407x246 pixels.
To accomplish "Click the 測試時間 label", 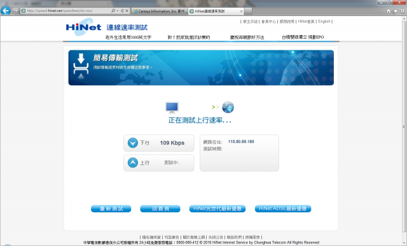I will pos(212,149).
